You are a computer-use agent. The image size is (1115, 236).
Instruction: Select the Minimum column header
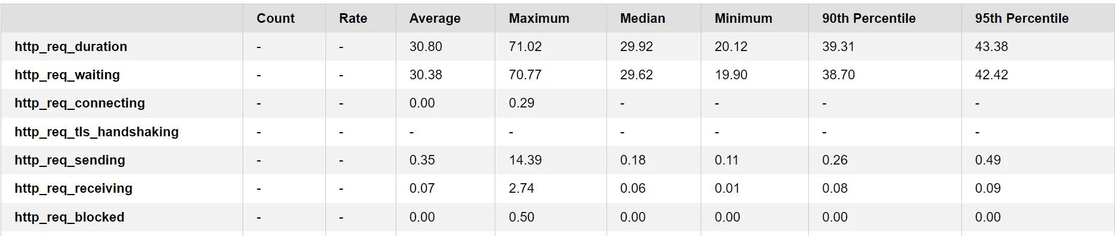pos(743,19)
